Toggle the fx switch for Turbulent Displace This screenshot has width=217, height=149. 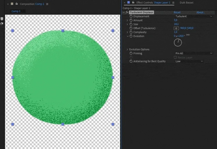[x=127, y=13]
